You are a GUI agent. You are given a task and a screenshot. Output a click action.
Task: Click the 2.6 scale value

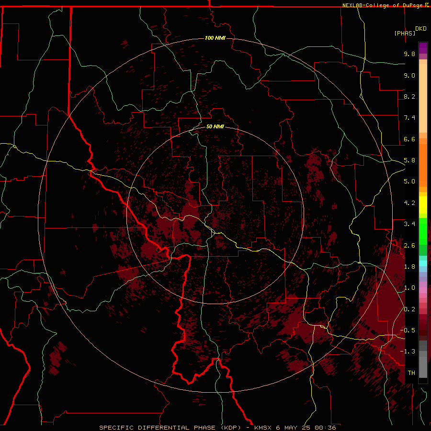(x=409, y=245)
